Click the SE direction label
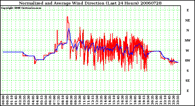This screenshot has width=195, height=106. 188,81
